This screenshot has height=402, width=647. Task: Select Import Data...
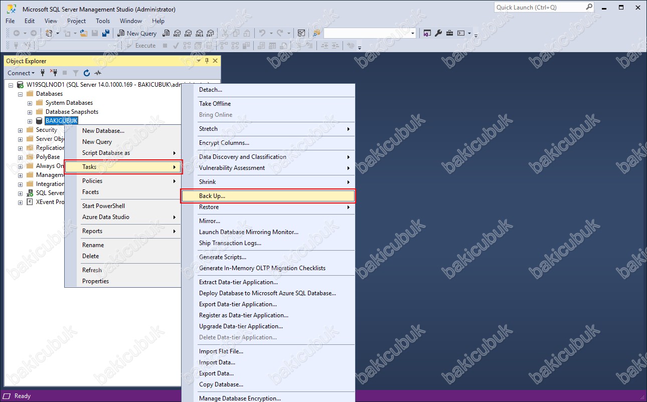(x=268, y=362)
